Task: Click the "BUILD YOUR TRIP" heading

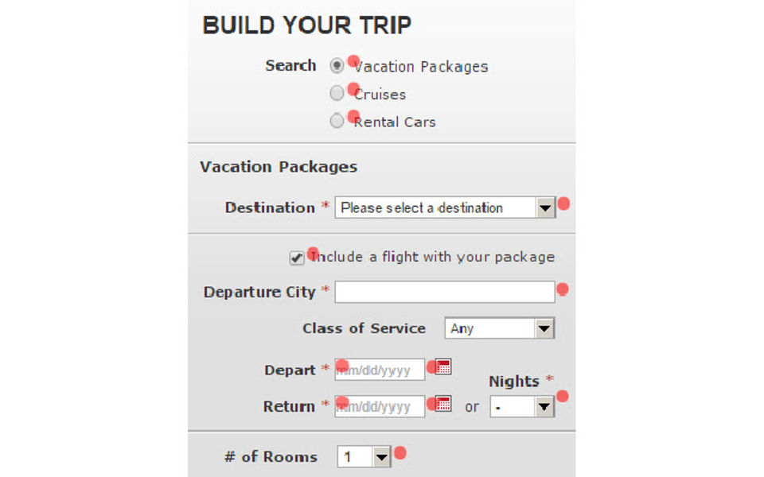Action: click(x=306, y=25)
